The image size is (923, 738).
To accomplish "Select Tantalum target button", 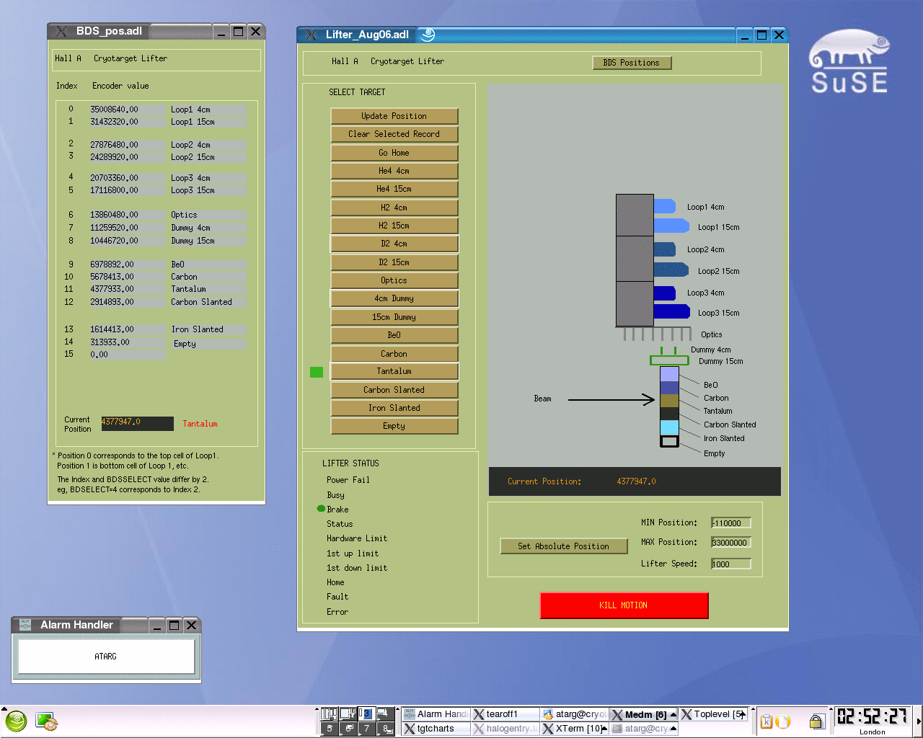I will pos(394,371).
